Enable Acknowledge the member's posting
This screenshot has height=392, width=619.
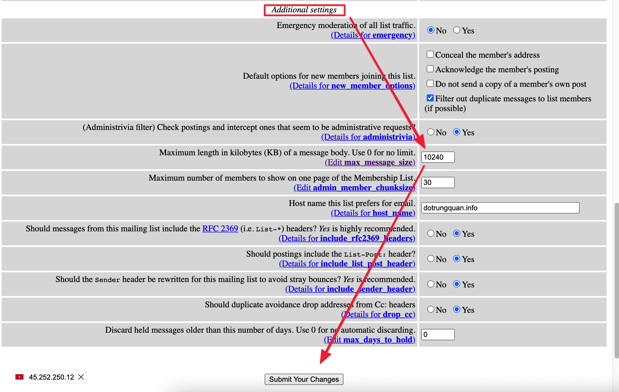[430, 69]
